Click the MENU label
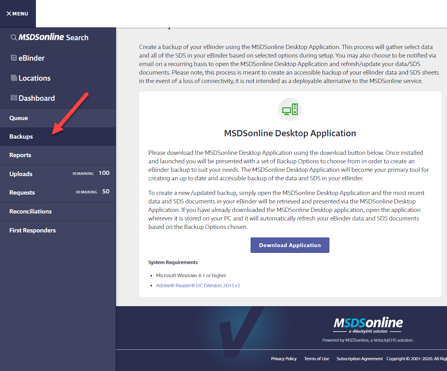This screenshot has height=371, width=447. [x=20, y=14]
